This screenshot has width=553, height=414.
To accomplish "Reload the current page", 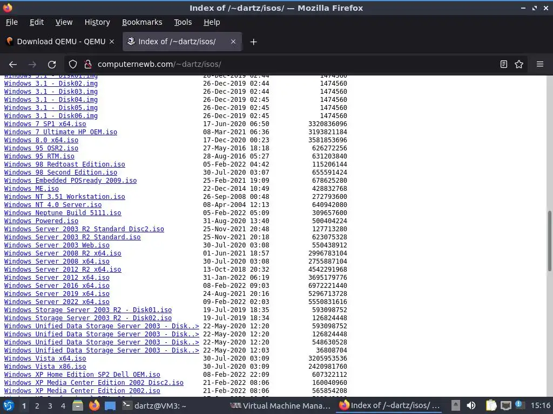I will (x=52, y=65).
